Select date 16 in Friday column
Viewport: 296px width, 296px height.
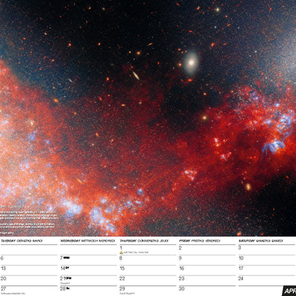pos(182,268)
